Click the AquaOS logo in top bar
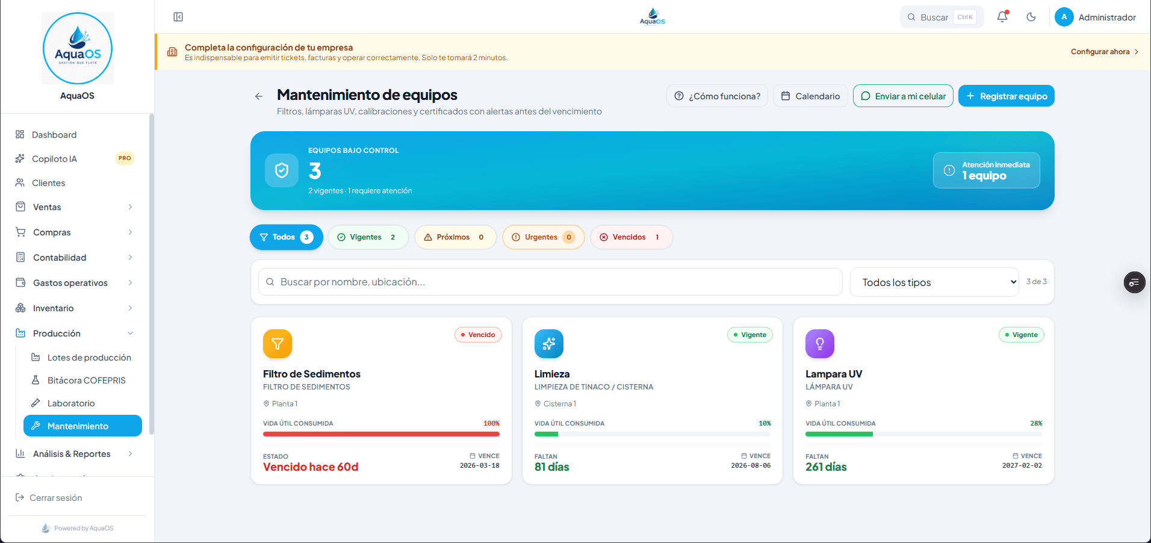The width and height of the screenshot is (1151, 543). 653,17
